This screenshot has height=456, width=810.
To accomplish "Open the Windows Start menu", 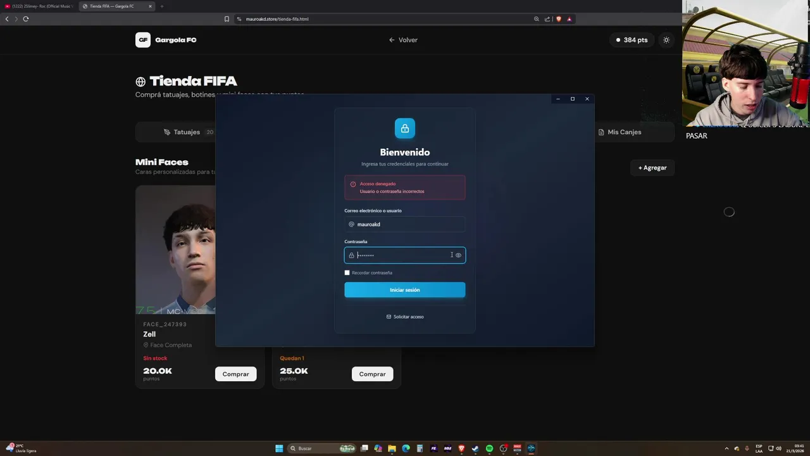I will tap(279, 448).
